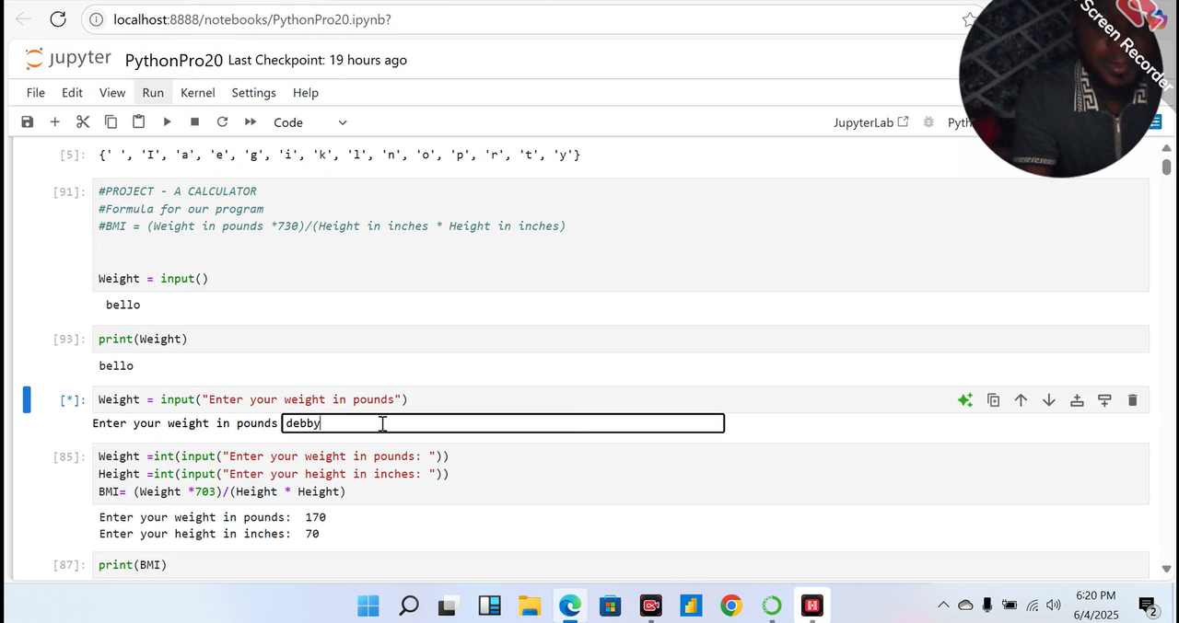Insert a cell below with the plus icon
This screenshot has height=623, width=1179.
pyautogui.click(x=54, y=121)
